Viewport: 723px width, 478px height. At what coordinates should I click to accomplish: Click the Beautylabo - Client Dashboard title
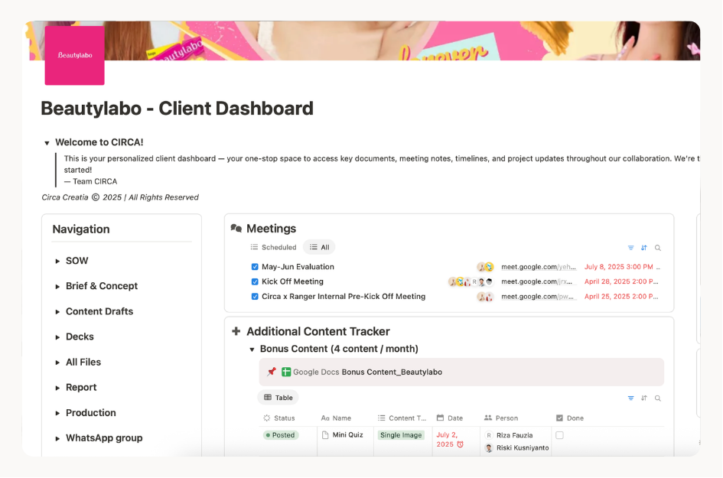[x=177, y=109]
